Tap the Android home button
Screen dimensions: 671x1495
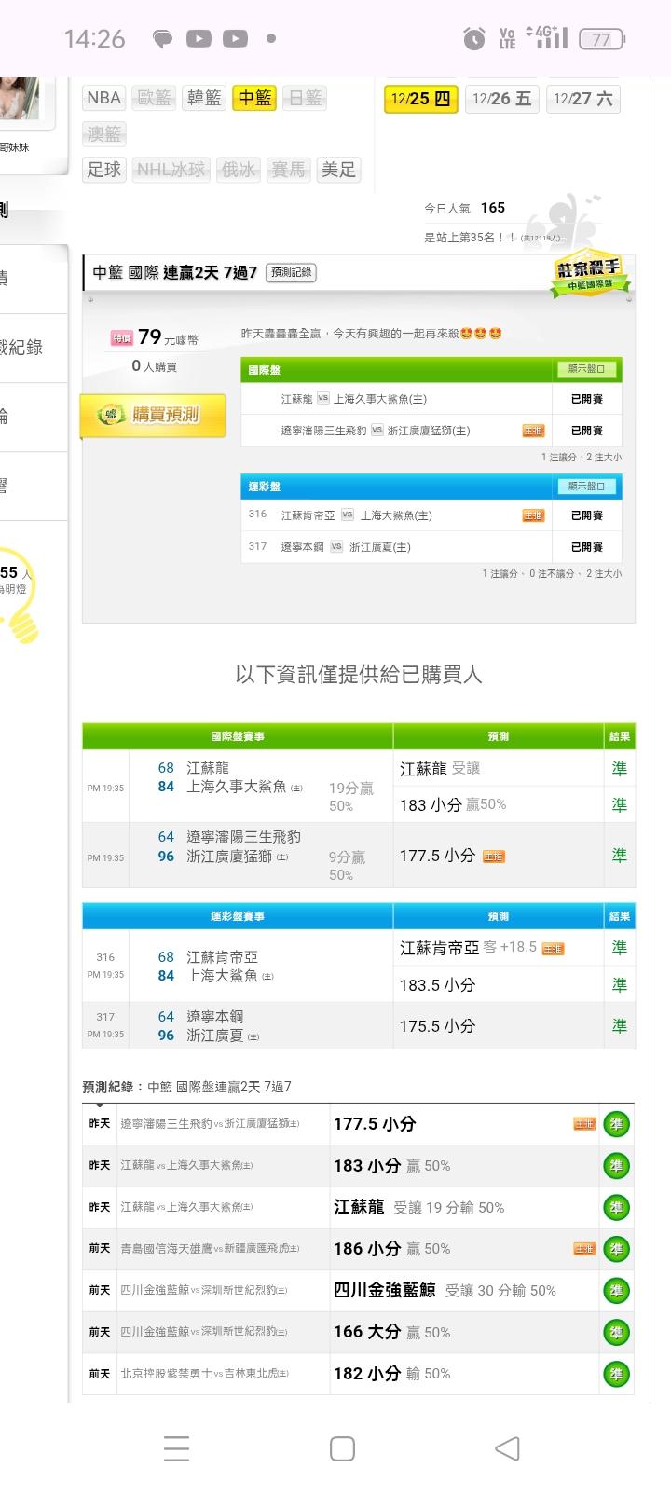(343, 1448)
